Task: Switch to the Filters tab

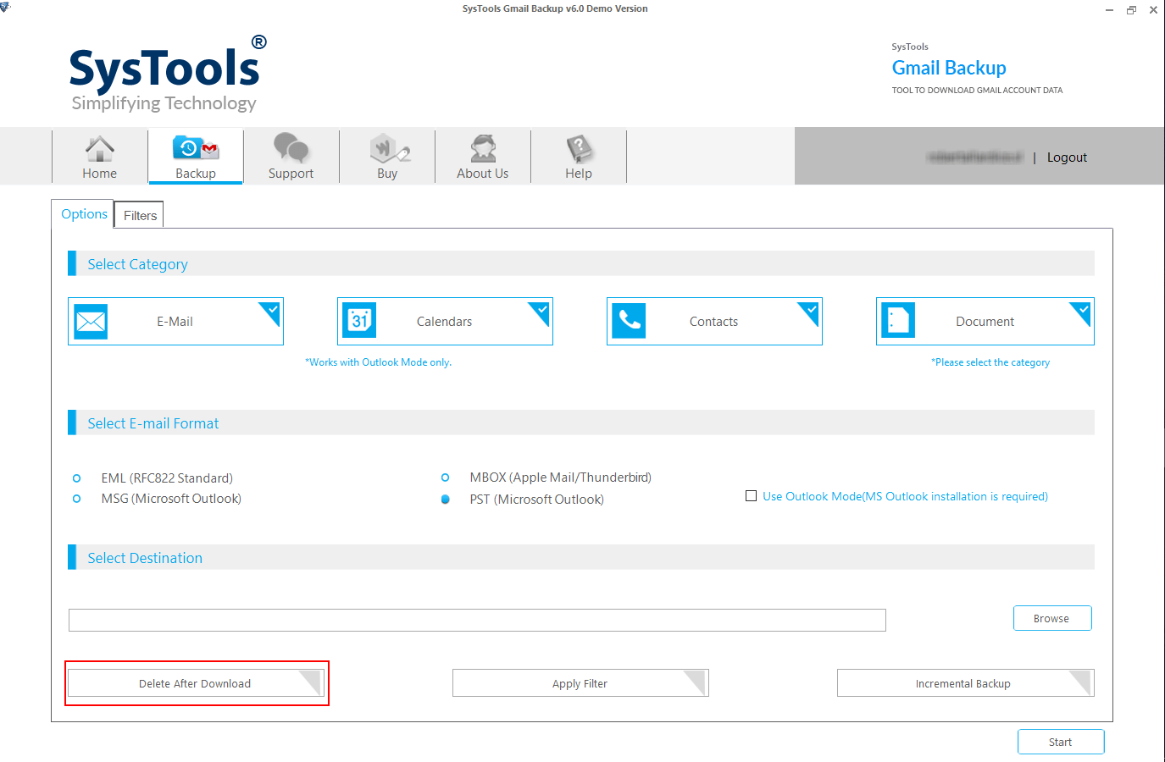Action: [x=140, y=216]
